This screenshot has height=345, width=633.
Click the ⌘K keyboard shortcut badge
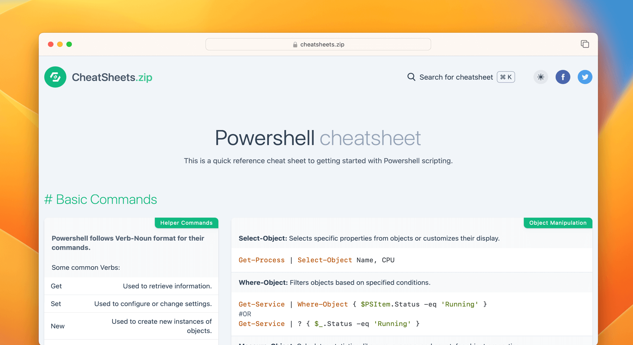tap(506, 77)
